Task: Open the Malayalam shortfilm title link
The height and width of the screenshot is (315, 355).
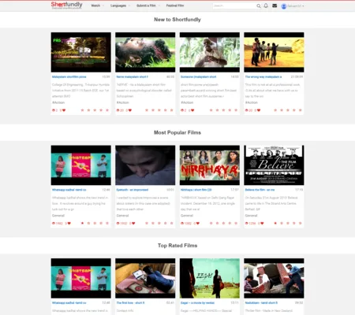Action: (69, 77)
